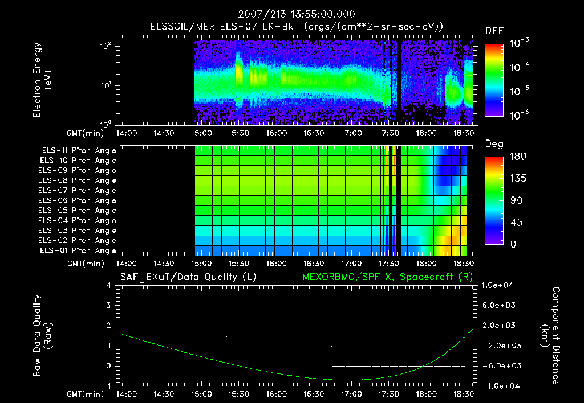The height and width of the screenshot is (403, 584).
Task: Click GMT(min) label under bottom plot
Action: coord(86,394)
